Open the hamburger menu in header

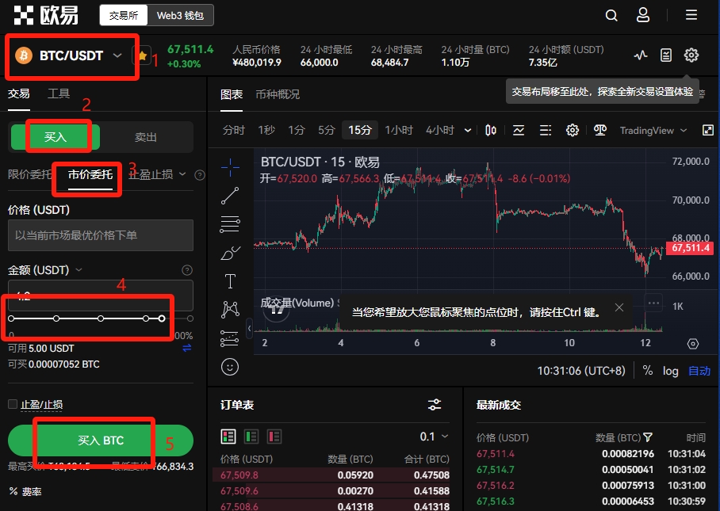pos(691,15)
